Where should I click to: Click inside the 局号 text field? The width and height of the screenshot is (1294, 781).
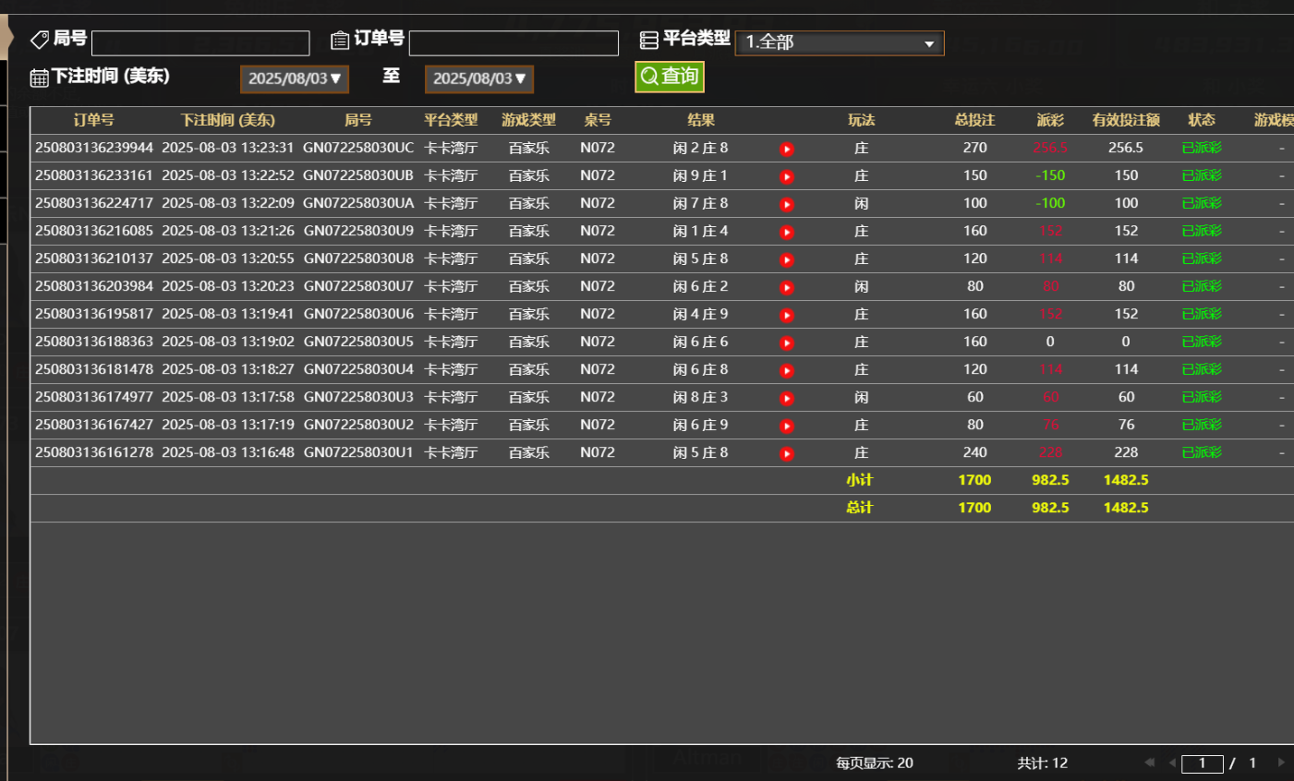pyautogui.click(x=200, y=42)
